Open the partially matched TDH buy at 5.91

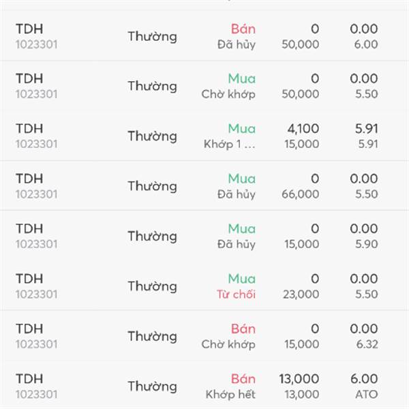(x=204, y=136)
